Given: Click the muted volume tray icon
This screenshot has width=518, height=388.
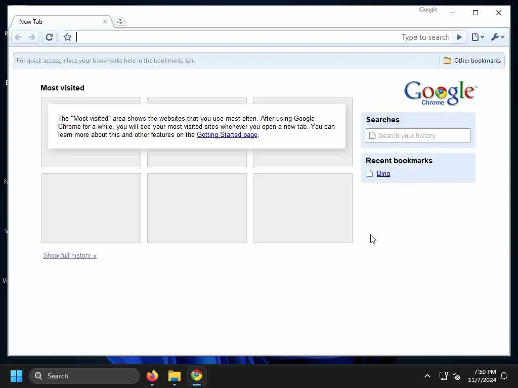Looking at the screenshot, I should click(x=456, y=376).
